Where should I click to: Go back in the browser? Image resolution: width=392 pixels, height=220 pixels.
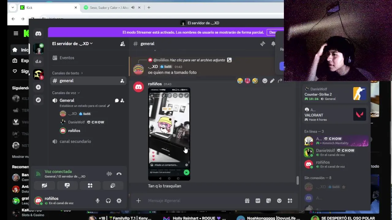[13, 19]
